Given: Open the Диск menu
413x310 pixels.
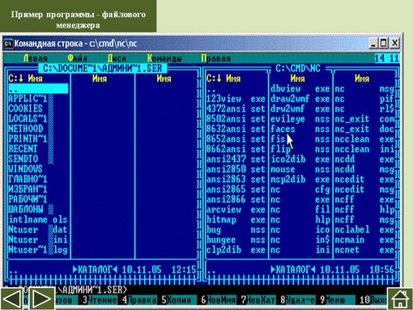Looking at the screenshot, I should click(x=117, y=58).
